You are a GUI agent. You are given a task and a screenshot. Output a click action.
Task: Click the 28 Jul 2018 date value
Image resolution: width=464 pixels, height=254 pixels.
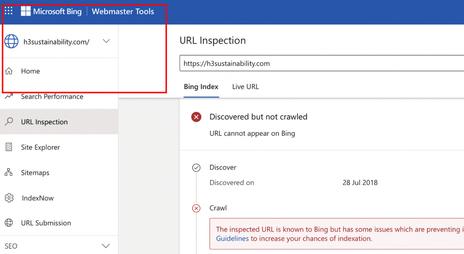click(360, 183)
